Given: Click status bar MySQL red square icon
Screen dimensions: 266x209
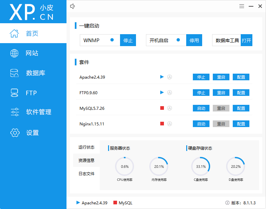Looking at the screenshot, I should (115, 203).
